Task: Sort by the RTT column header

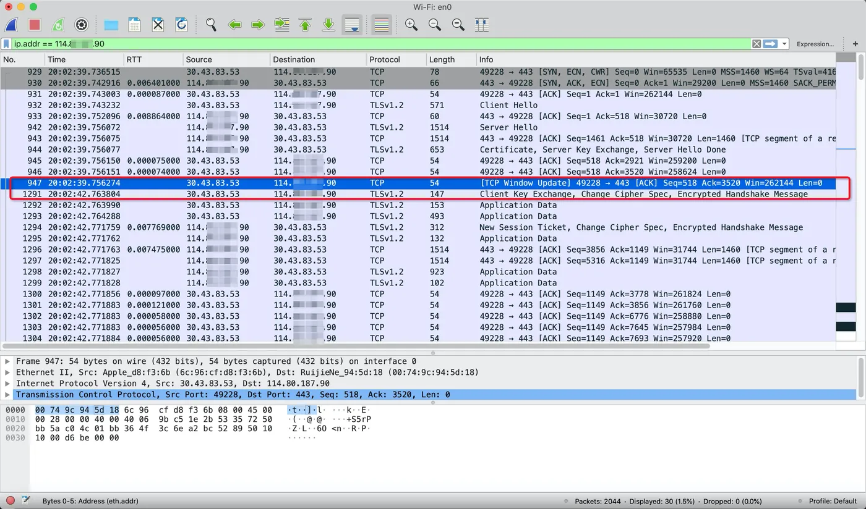Action: pos(153,59)
